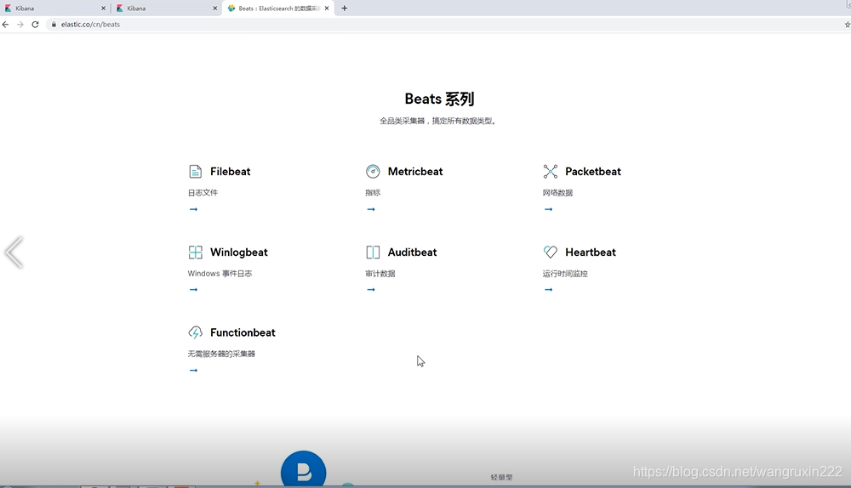This screenshot has width=851, height=488.
Task: Click the 运行时间监控 description under Heartbeat
Action: click(565, 273)
